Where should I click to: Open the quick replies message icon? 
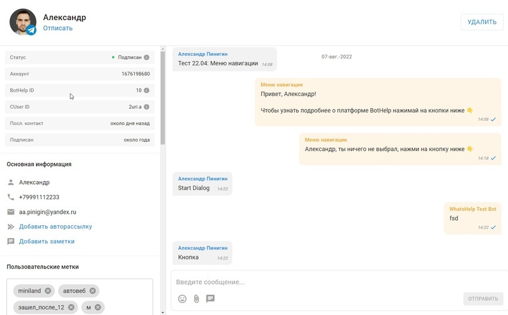click(210, 299)
